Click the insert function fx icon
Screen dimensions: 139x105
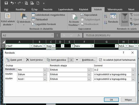(78, 35)
